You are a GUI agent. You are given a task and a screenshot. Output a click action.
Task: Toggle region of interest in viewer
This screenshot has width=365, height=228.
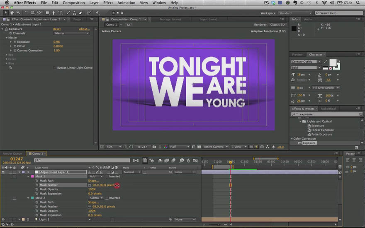pyautogui.click(x=193, y=147)
